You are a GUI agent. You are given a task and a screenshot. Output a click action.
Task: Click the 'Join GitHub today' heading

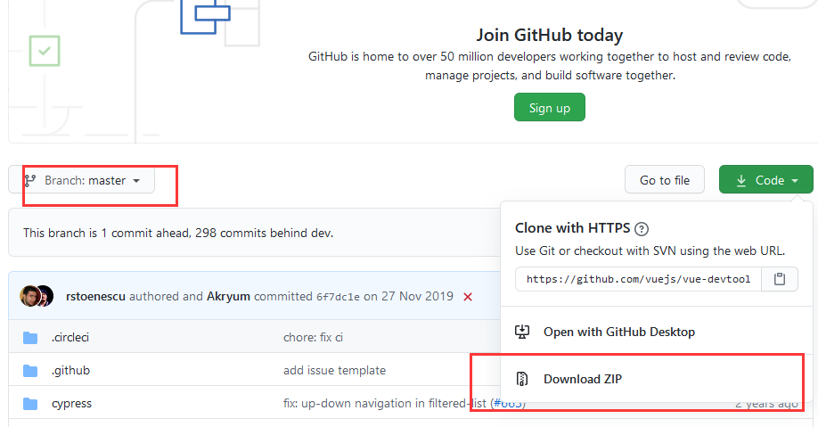click(x=549, y=35)
